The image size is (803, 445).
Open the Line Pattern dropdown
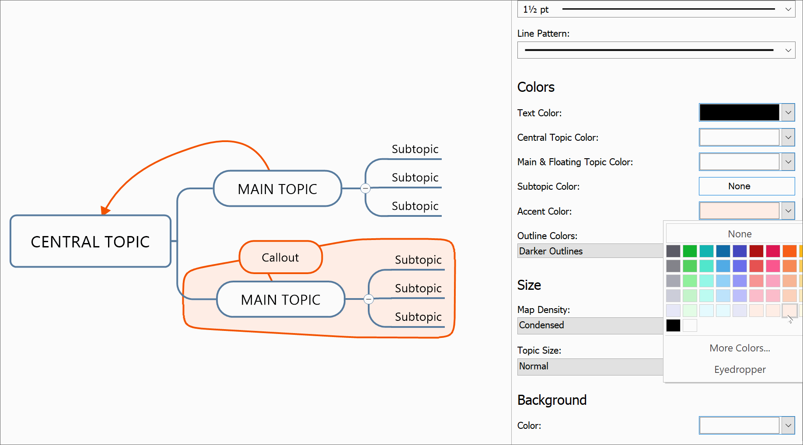pos(788,50)
